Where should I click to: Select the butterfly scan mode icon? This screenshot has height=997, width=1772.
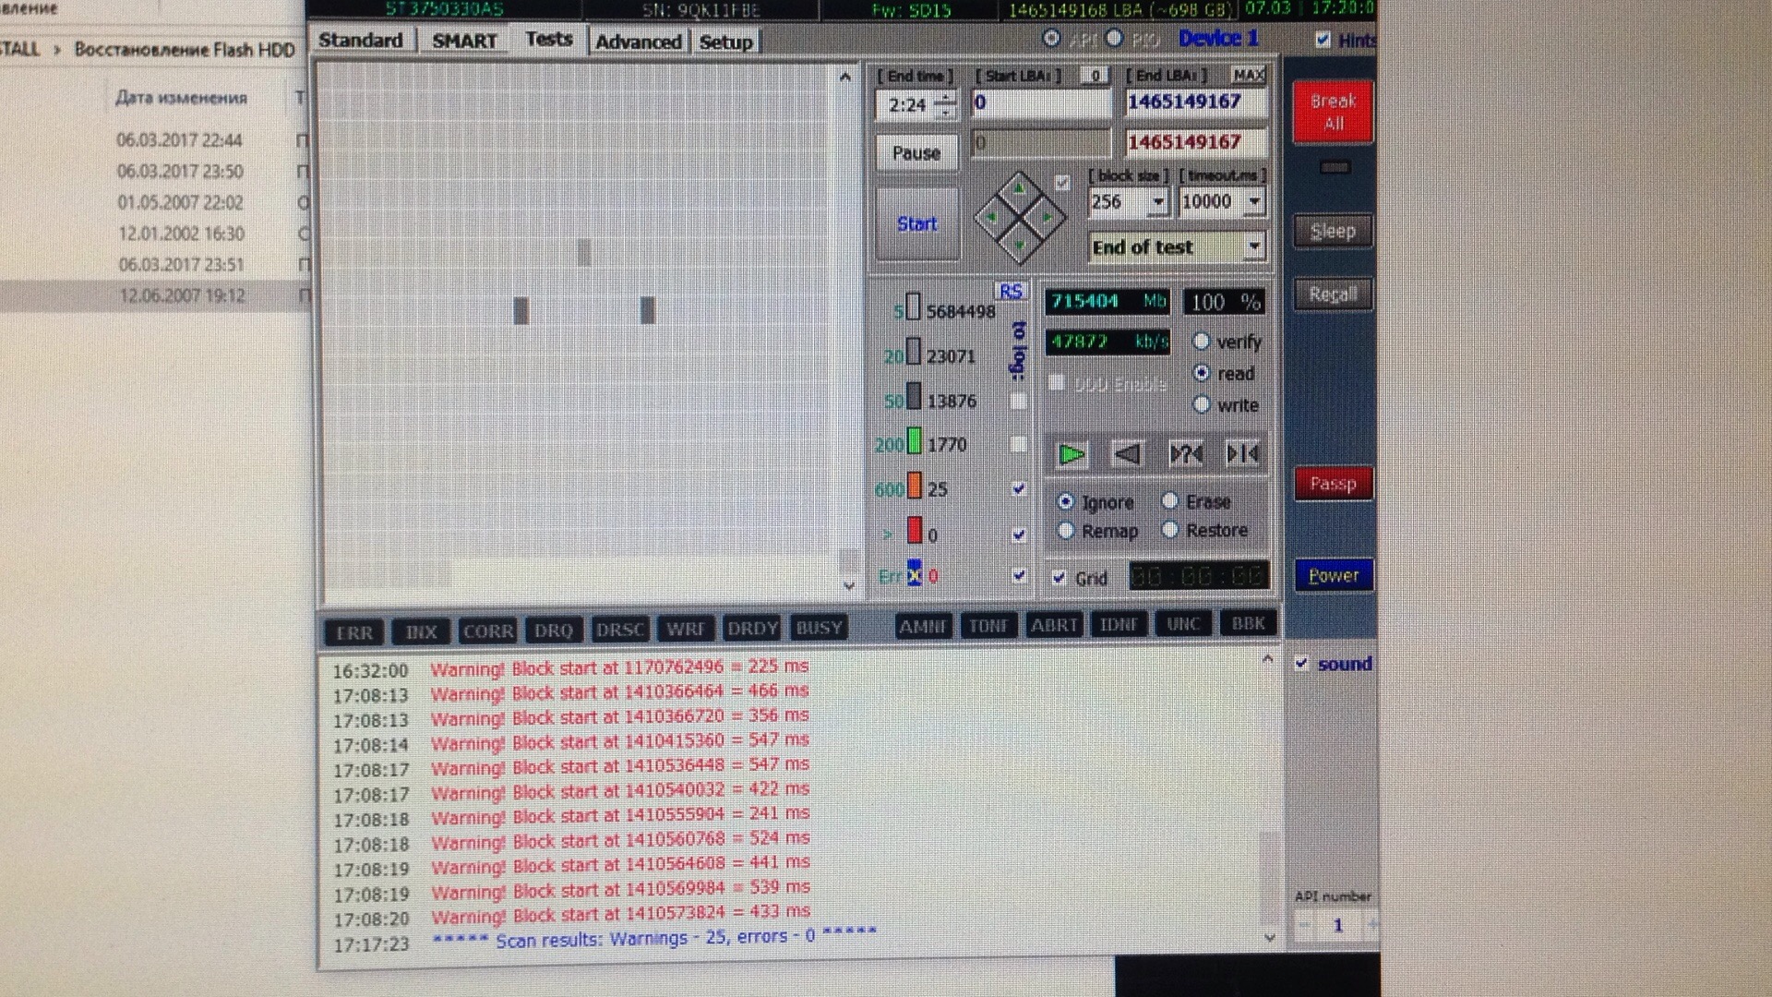[x=1242, y=454]
